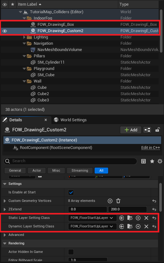Hide FOW_DrawingE_Custom2 using its eye icon
Screen dimensions: 164x263
pos(5,31)
